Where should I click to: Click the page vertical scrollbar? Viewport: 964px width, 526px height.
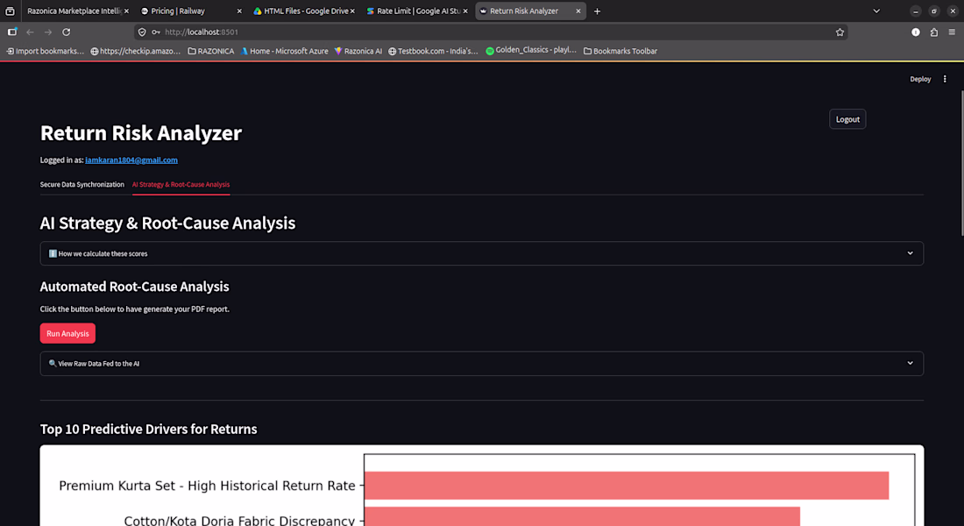tap(960, 163)
